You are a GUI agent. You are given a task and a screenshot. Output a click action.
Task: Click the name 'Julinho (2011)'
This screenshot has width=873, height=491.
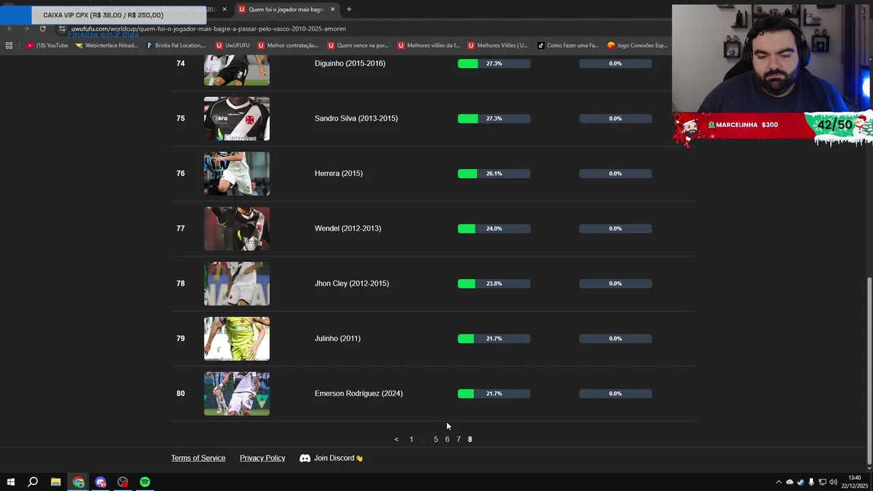pos(338,338)
